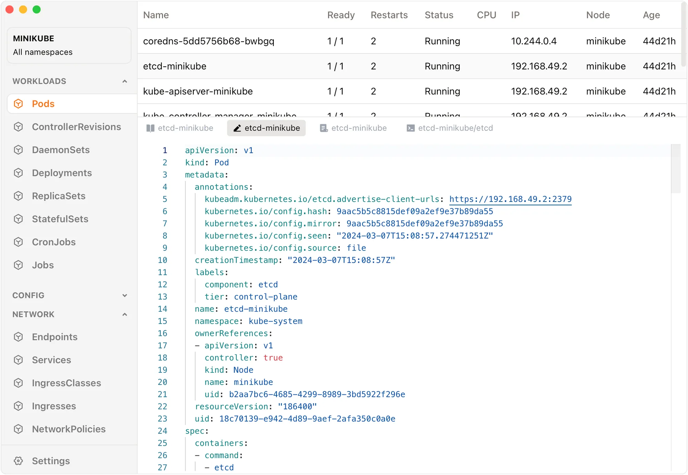Click the book icon on first etcd-minikube tab
The height and width of the screenshot is (475, 688).
click(150, 128)
